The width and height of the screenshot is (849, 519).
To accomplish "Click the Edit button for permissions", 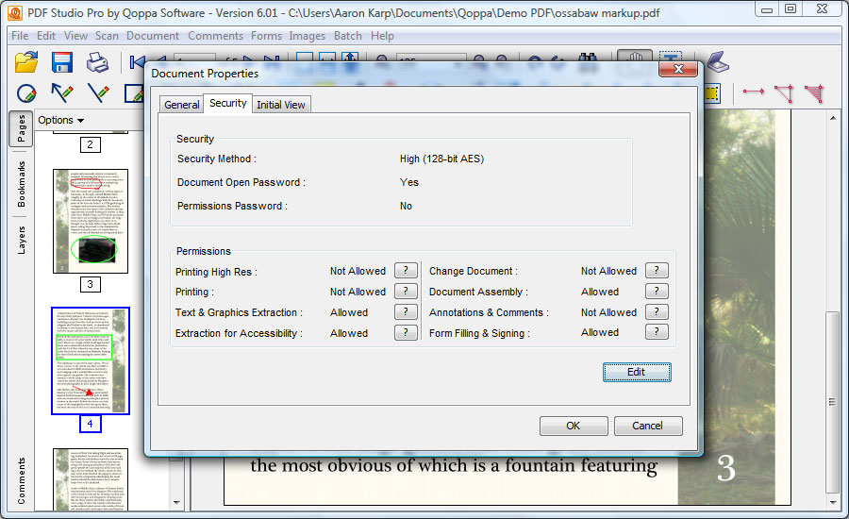I will tap(637, 372).
